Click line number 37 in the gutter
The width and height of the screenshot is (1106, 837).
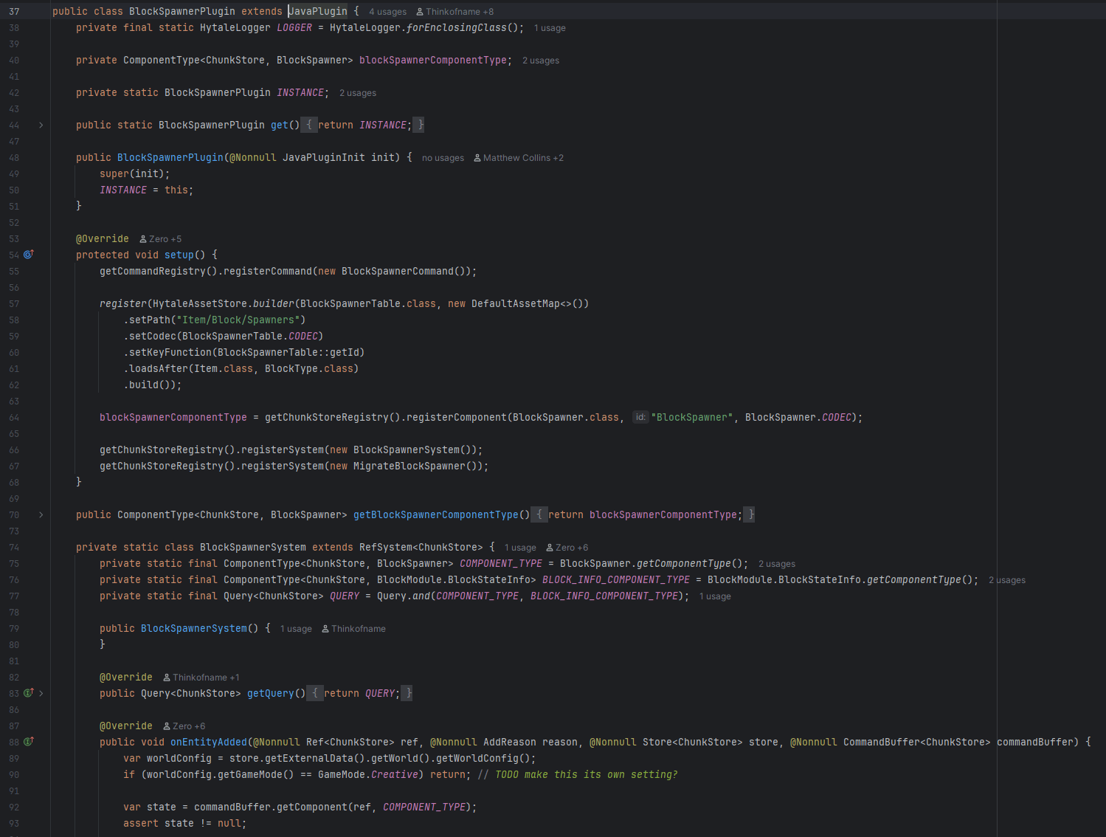click(14, 11)
